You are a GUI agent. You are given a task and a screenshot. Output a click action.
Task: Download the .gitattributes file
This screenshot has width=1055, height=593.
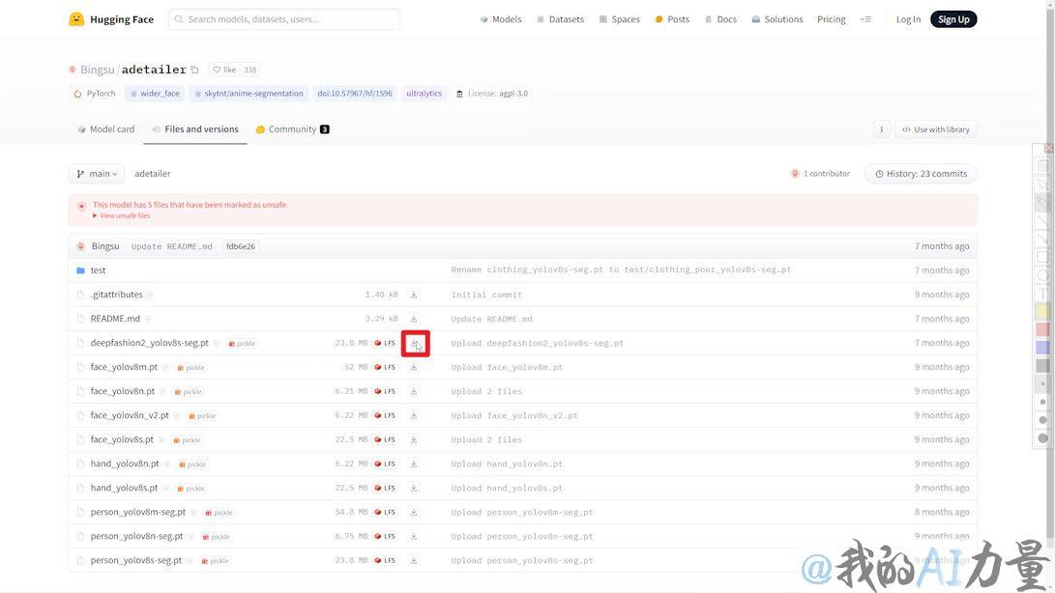point(414,295)
